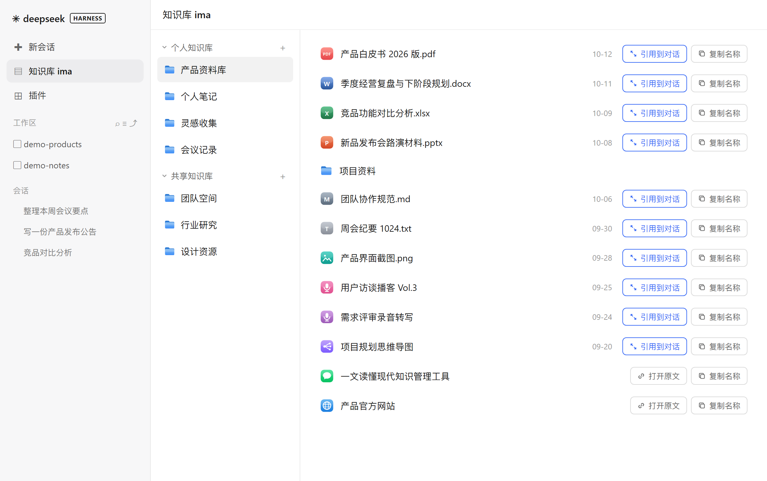This screenshot has width=767, height=481.
Task: Click 打开原文 for 产品官方网站
Action: 658,406
